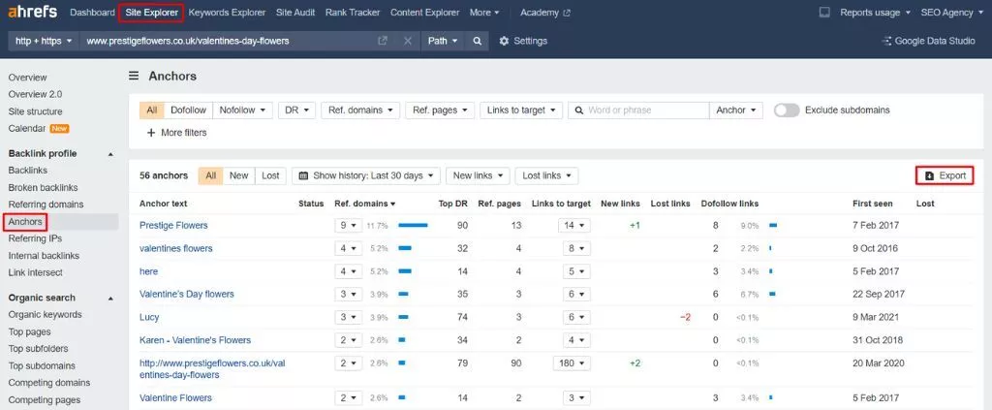Image resolution: width=992 pixels, height=410 pixels.
Task: Open Rank Tracker
Action: click(353, 12)
